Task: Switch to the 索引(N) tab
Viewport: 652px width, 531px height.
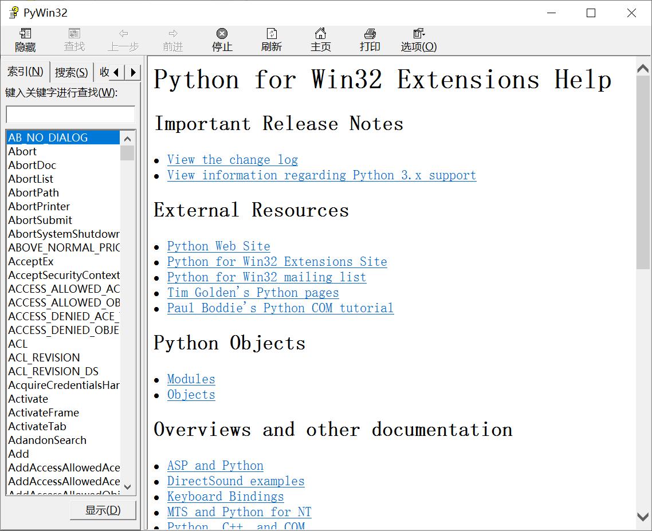Action: (x=25, y=72)
